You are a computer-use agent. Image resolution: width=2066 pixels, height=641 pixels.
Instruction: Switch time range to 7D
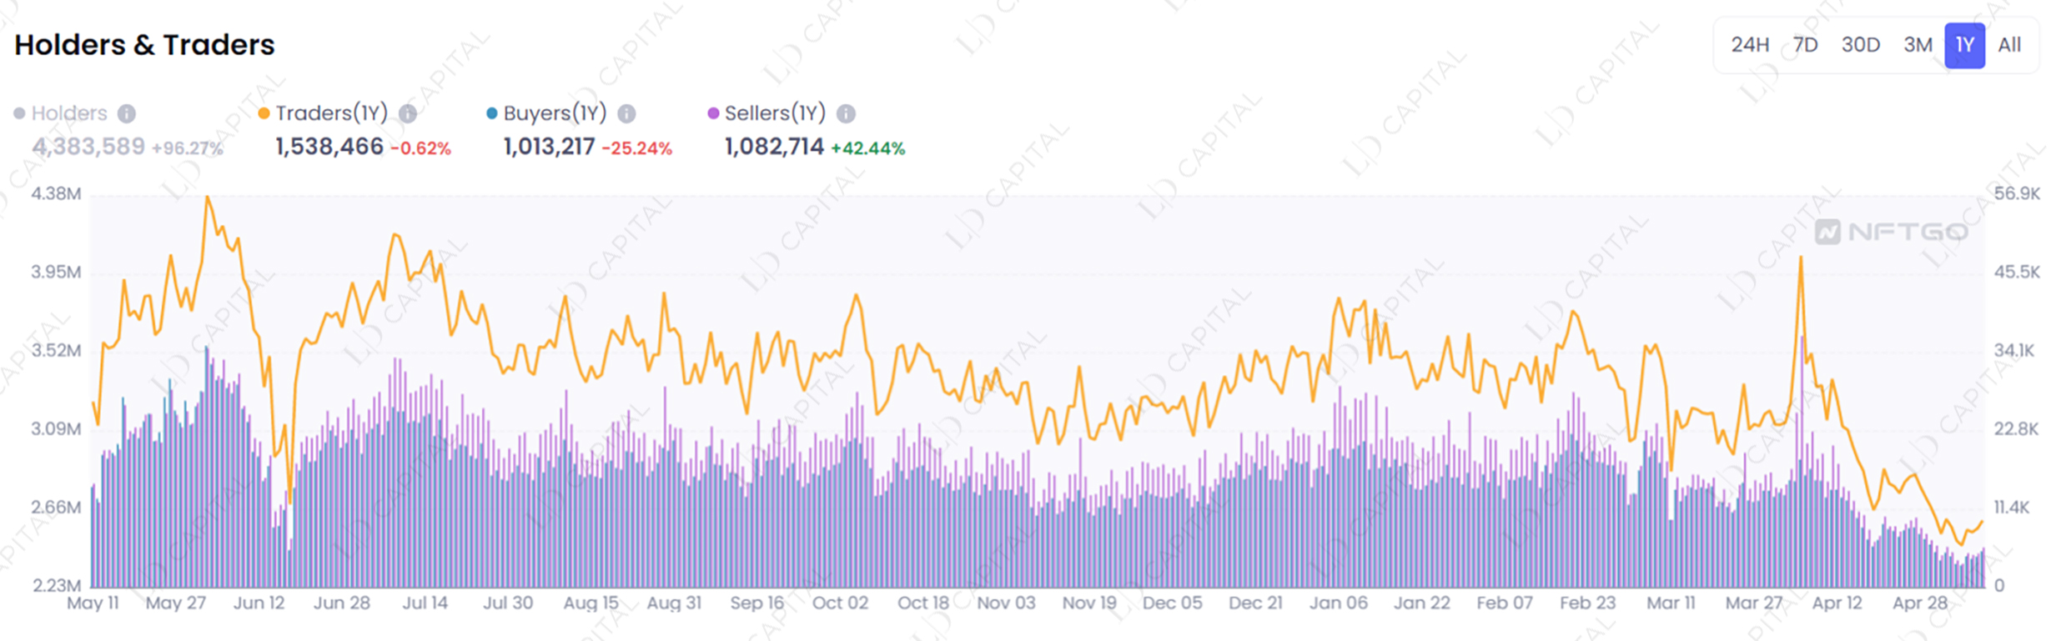(1805, 45)
